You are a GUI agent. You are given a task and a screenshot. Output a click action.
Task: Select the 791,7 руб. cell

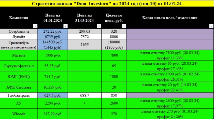pyautogui.click(x=53, y=77)
